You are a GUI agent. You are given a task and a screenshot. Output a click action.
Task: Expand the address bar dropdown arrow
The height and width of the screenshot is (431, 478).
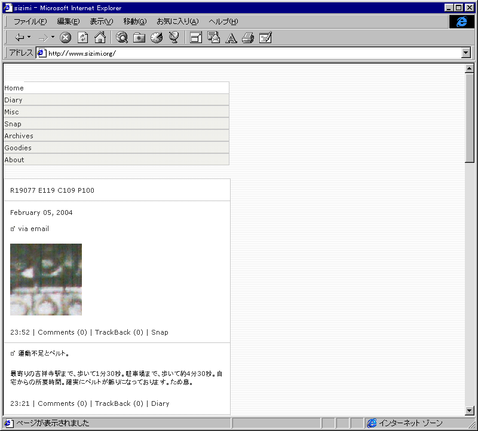click(466, 53)
